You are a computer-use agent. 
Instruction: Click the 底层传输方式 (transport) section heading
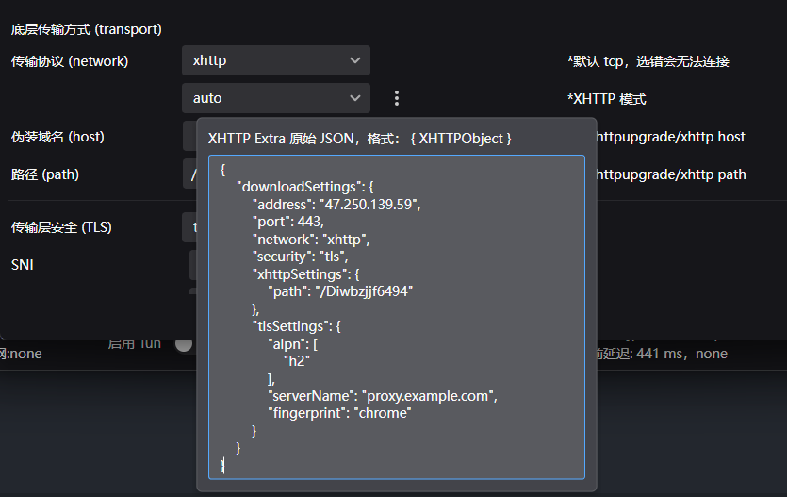coord(87,29)
